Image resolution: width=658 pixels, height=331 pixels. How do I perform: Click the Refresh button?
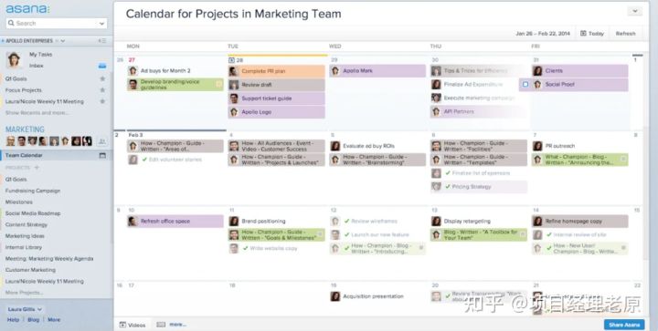click(x=625, y=34)
